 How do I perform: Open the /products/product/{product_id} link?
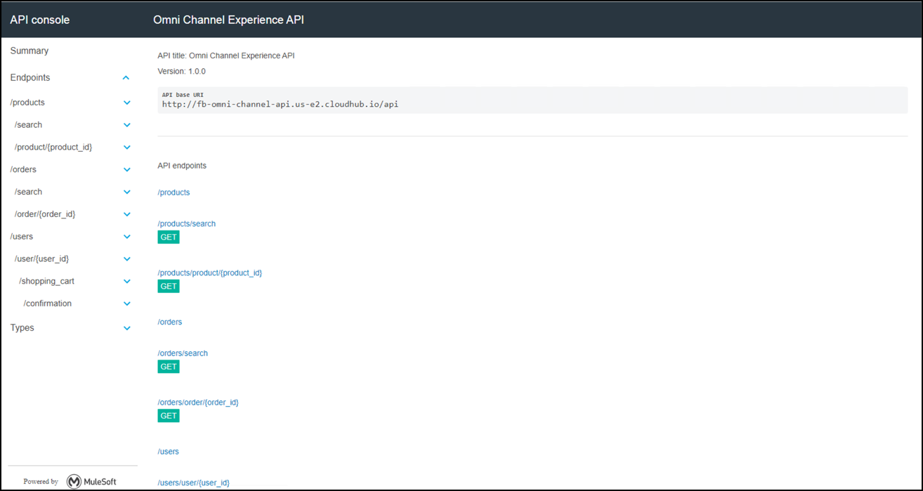coord(210,273)
